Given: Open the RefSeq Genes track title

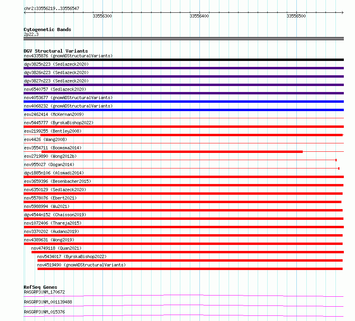Looking at the screenshot, I should [x=41, y=287].
